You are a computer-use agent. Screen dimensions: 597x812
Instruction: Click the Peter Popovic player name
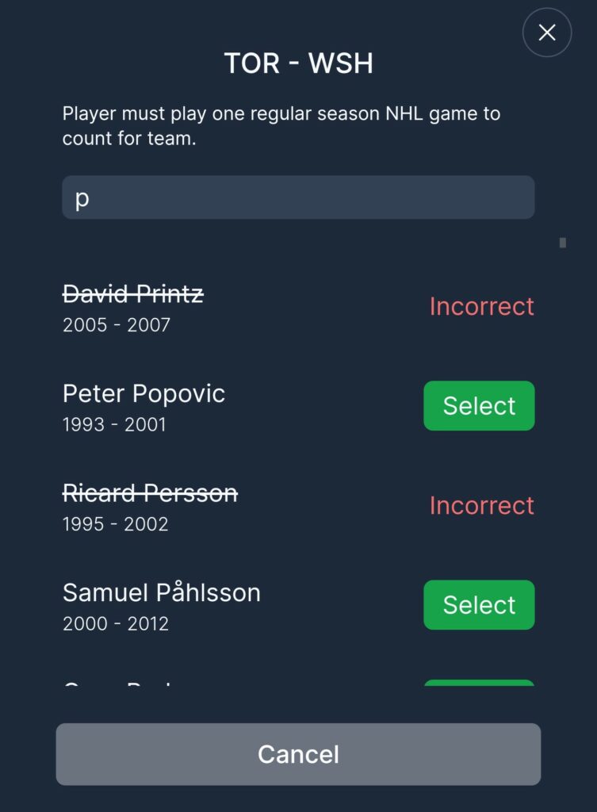144,393
